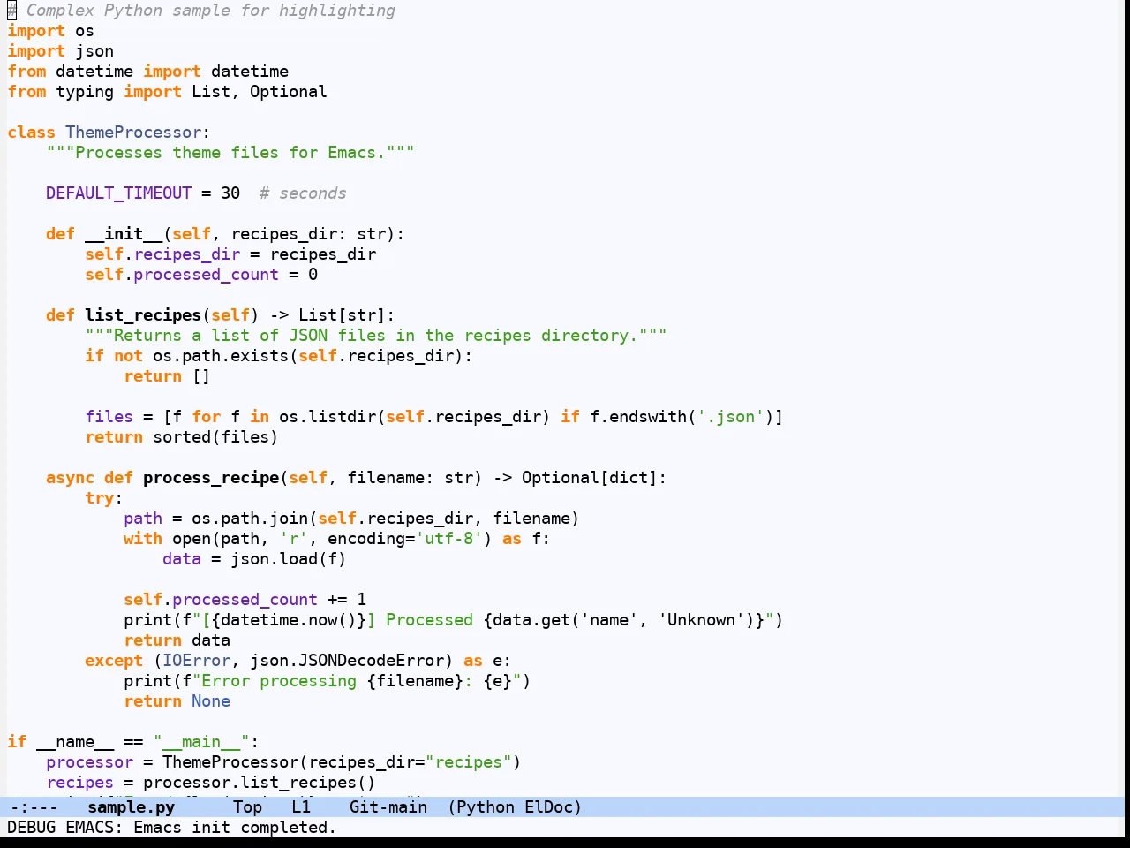Click the "__main__" string literal
The width and height of the screenshot is (1130, 848).
pyautogui.click(x=201, y=742)
